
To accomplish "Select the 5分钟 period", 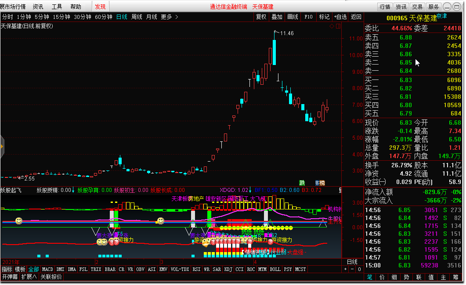I will 42,17.
